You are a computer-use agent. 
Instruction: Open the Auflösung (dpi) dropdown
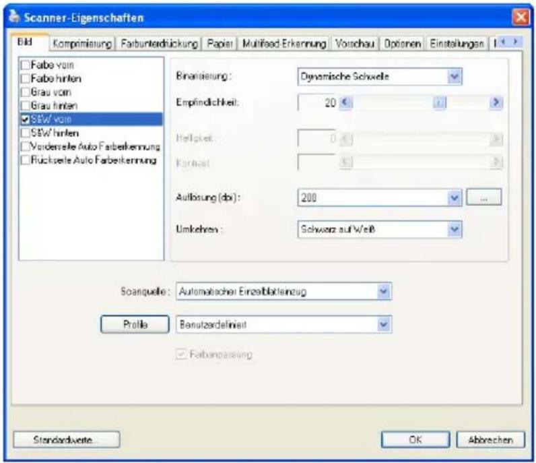(x=455, y=197)
